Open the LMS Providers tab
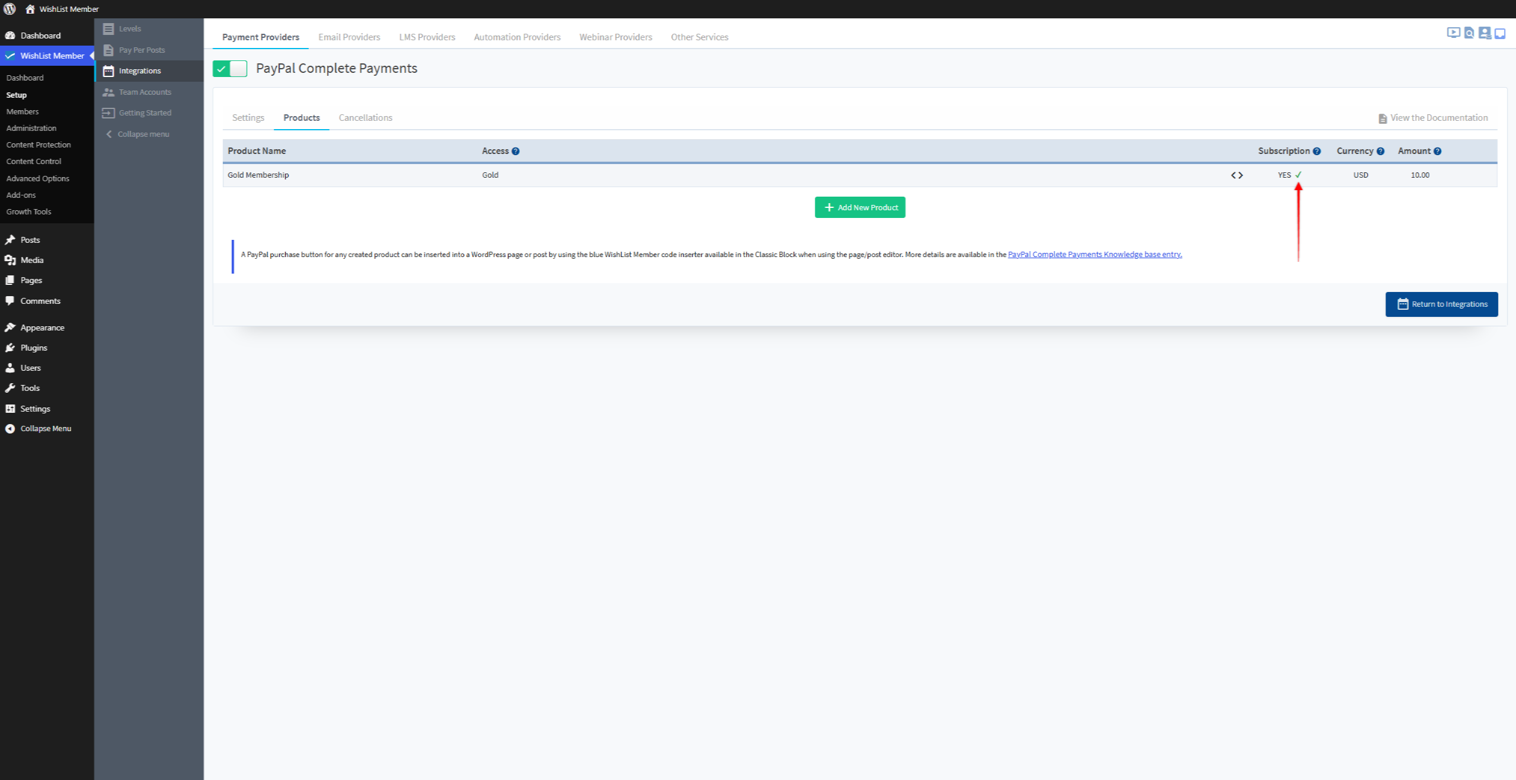Screen dimensions: 1516x780 (427, 37)
